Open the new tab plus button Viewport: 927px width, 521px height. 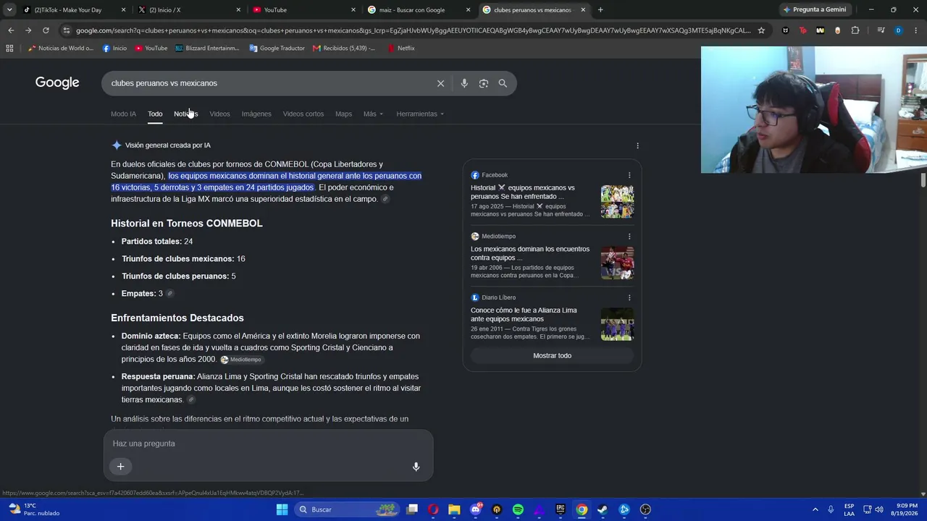pos(600,10)
